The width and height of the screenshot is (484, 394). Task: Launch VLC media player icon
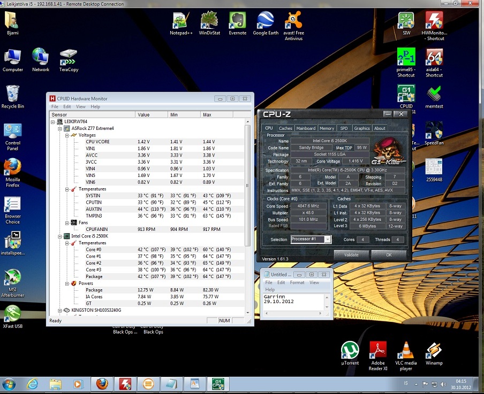pyautogui.click(x=407, y=351)
